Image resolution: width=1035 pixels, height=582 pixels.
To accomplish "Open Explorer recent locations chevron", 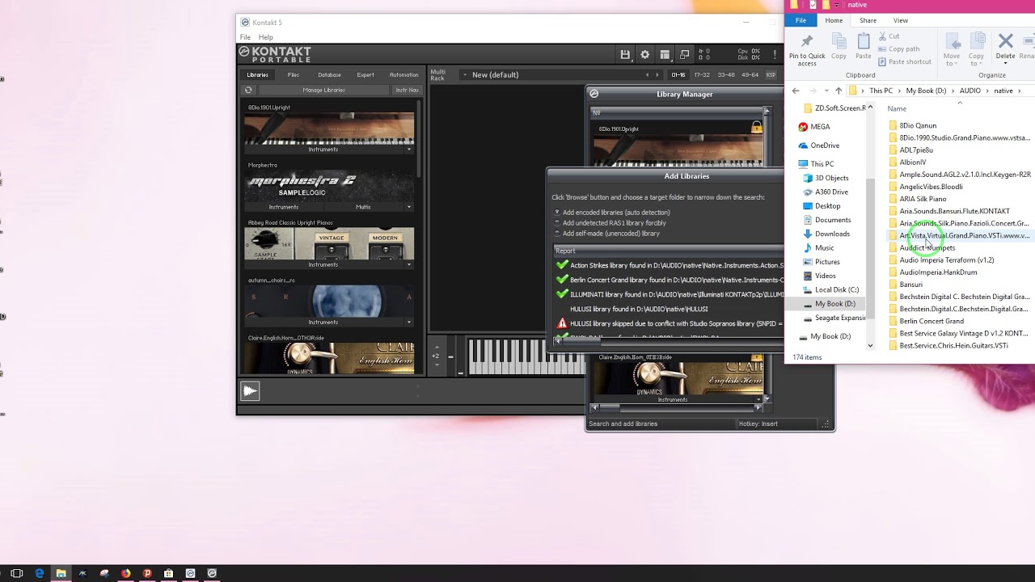I will click(826, 91).
